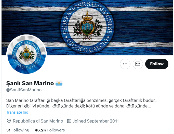
Task: Click the bio line starting Diğerleri gibi
Action: pyautogui.click(x=78, y=106)
